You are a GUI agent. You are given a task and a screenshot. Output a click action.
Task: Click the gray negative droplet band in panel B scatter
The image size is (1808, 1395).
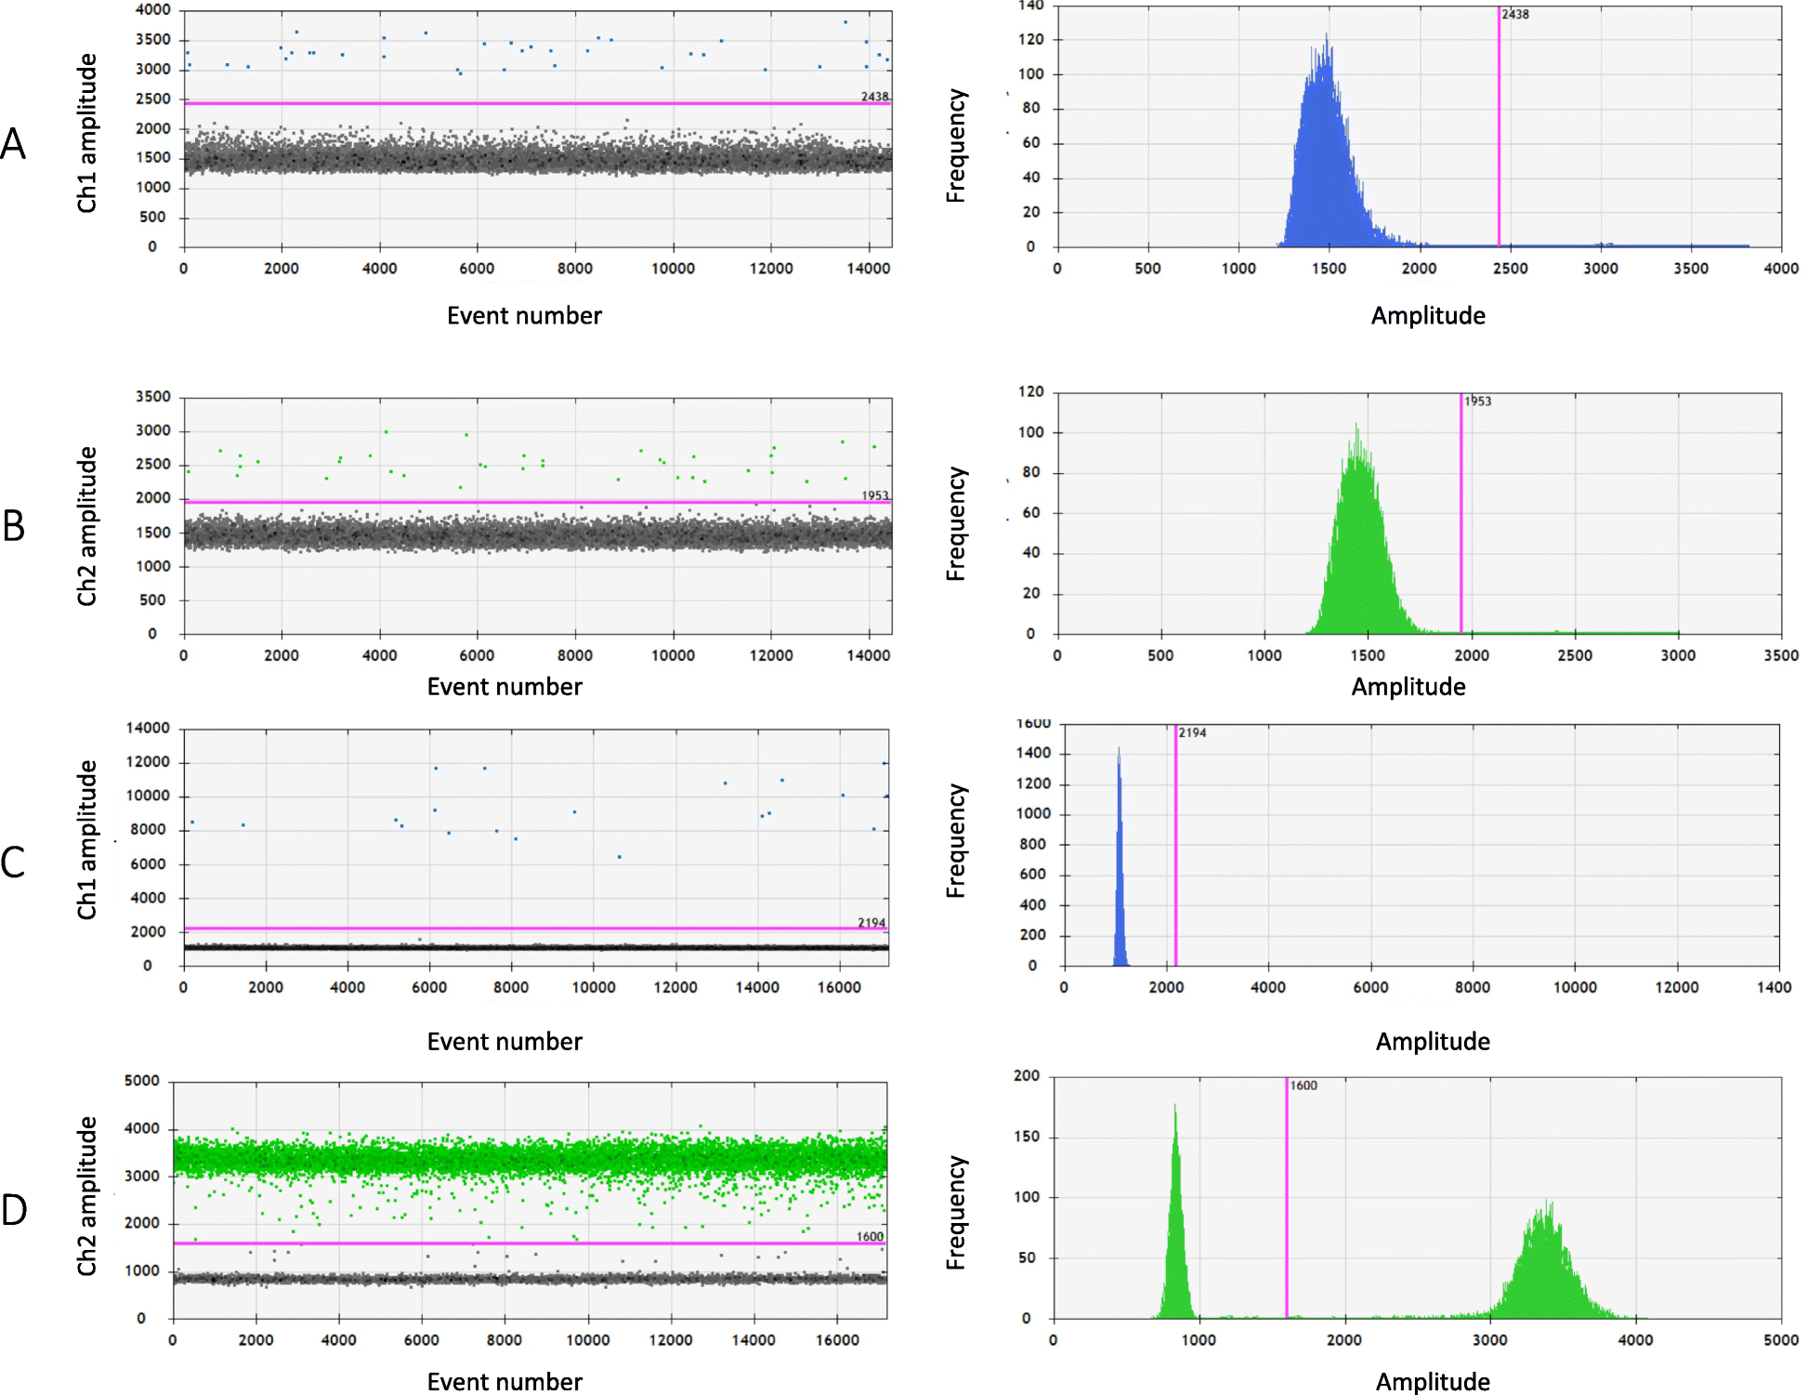pos(537,534)
